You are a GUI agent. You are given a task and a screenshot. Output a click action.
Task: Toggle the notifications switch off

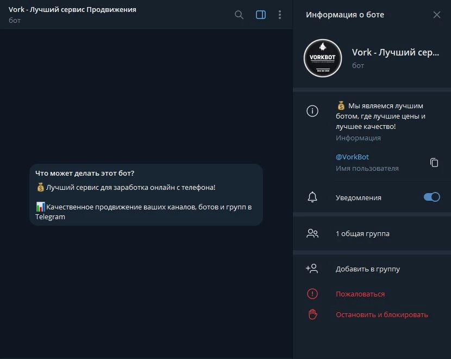(x=432, y=197)
